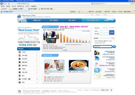The height and width of the screenshot is (95, 135).
Task: Click the Macromill Korea 'm' logo banner
Action: pos(96,58)
